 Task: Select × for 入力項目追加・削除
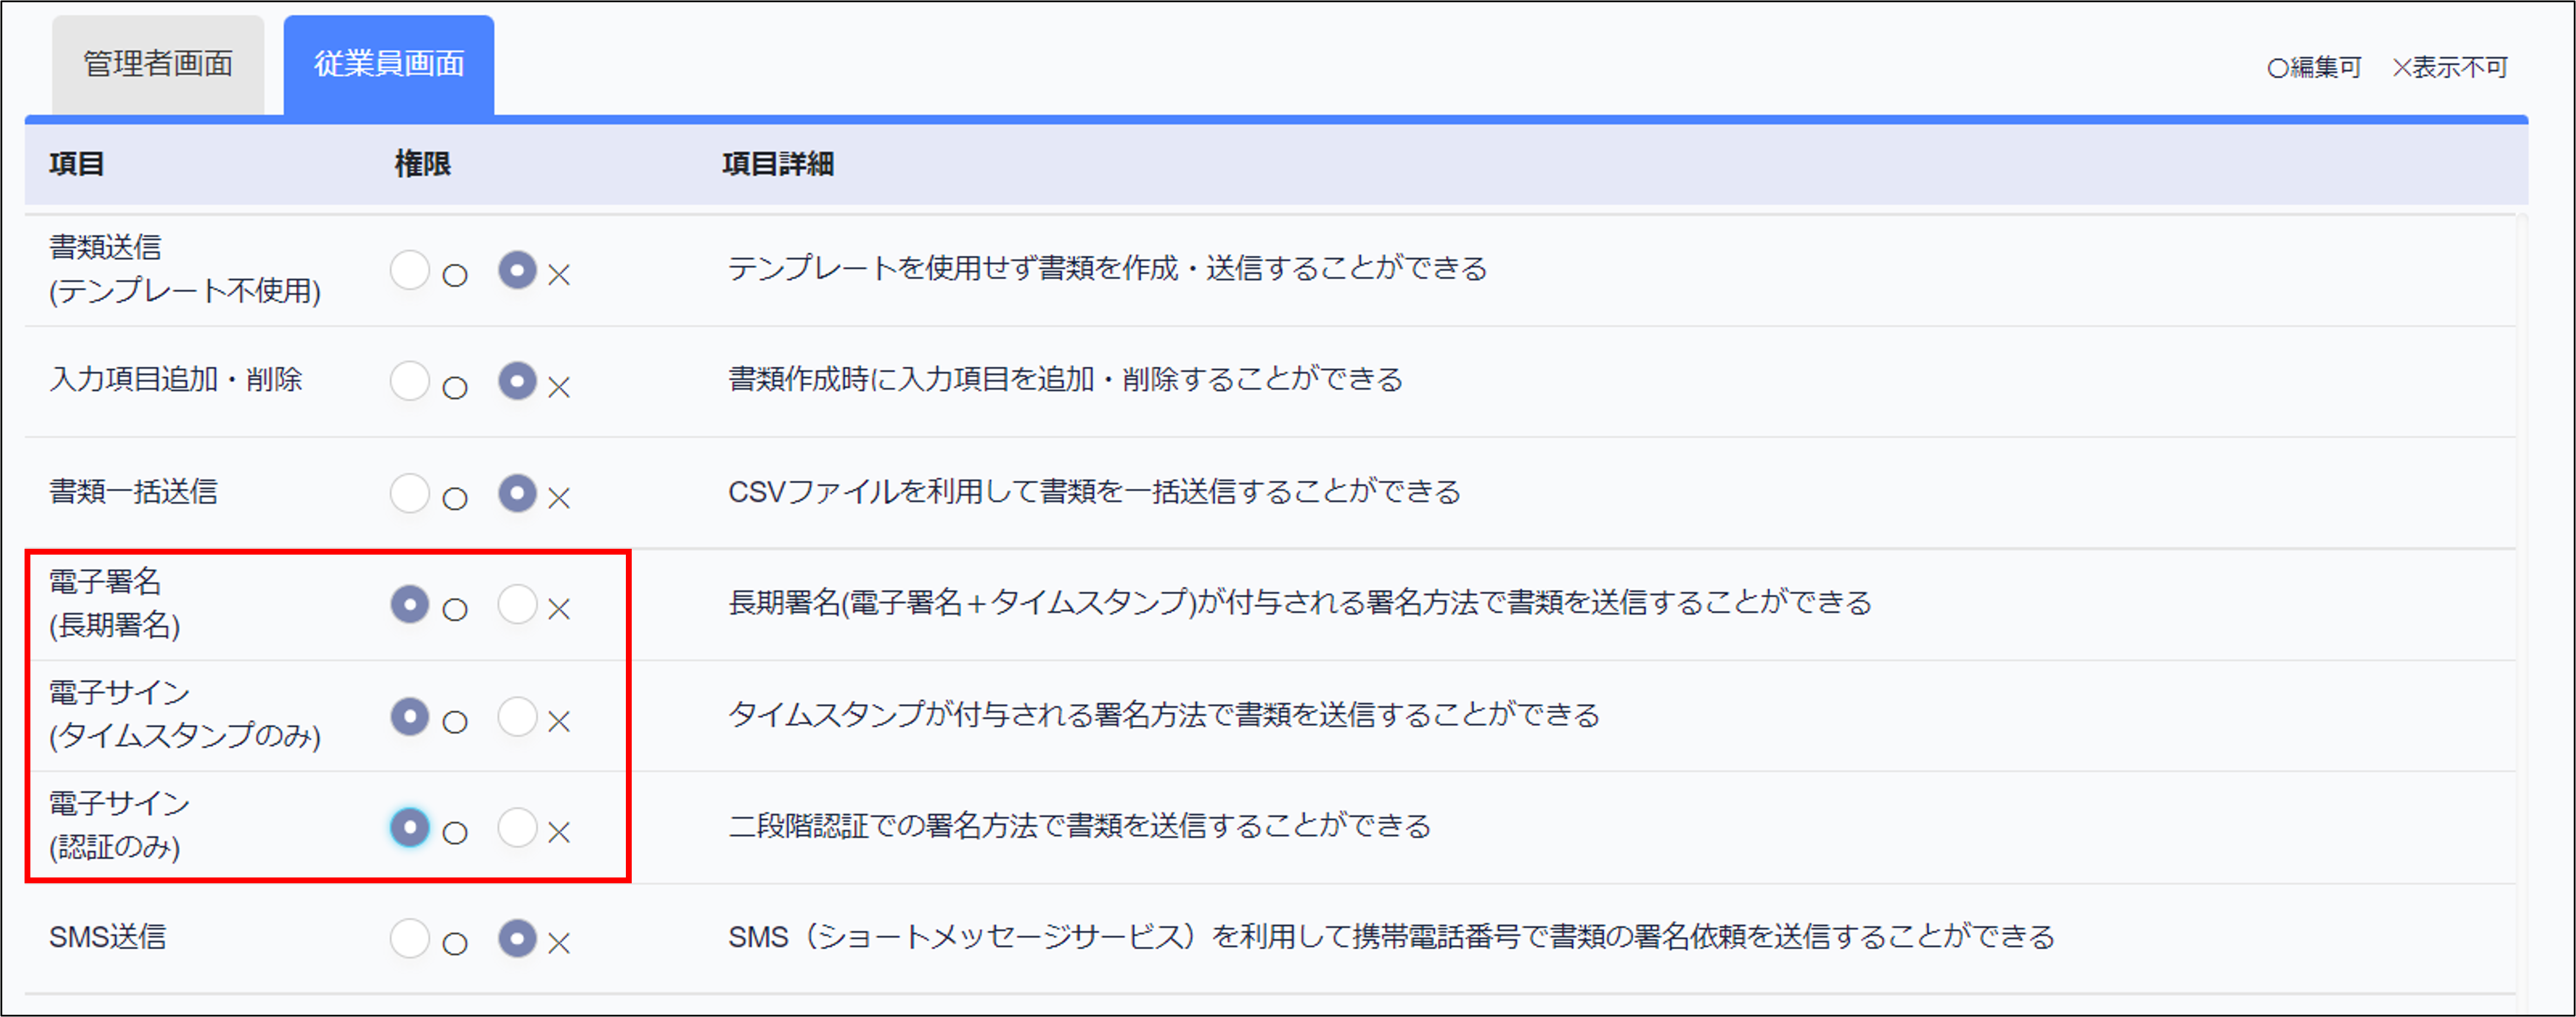click(517, 382)
